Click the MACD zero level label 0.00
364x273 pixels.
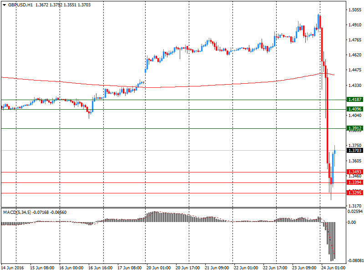(352, 222)
